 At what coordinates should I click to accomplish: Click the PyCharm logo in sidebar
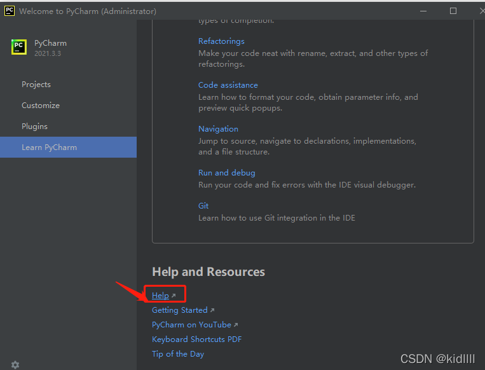pos(19,47)
